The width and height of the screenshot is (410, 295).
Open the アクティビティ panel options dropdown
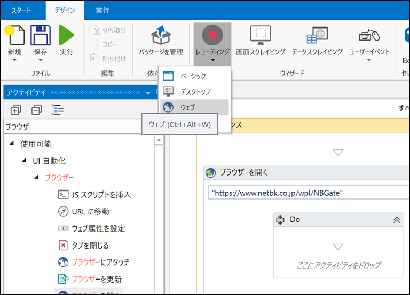[x=148, y=93]
